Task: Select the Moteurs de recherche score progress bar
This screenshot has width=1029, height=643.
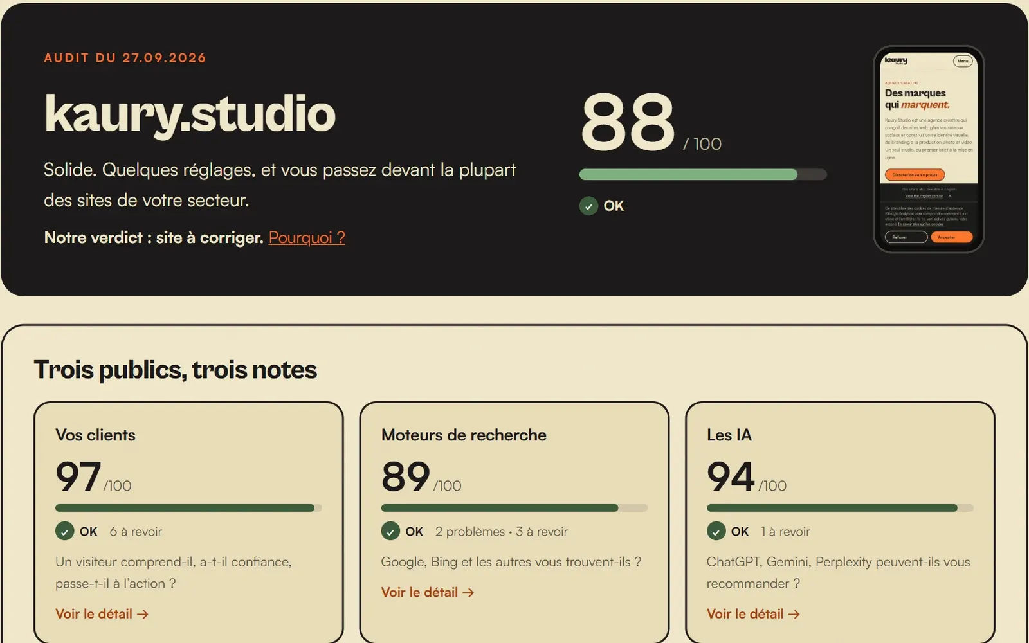Action: (x=514, y=508)
